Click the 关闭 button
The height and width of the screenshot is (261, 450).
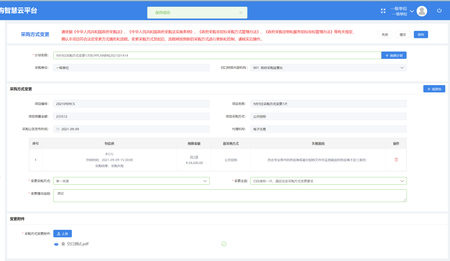tap(385, 34)
